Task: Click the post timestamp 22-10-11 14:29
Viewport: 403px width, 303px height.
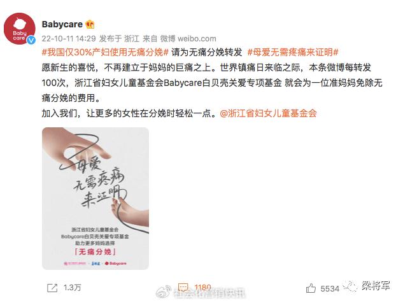Action: click(69, 39)
